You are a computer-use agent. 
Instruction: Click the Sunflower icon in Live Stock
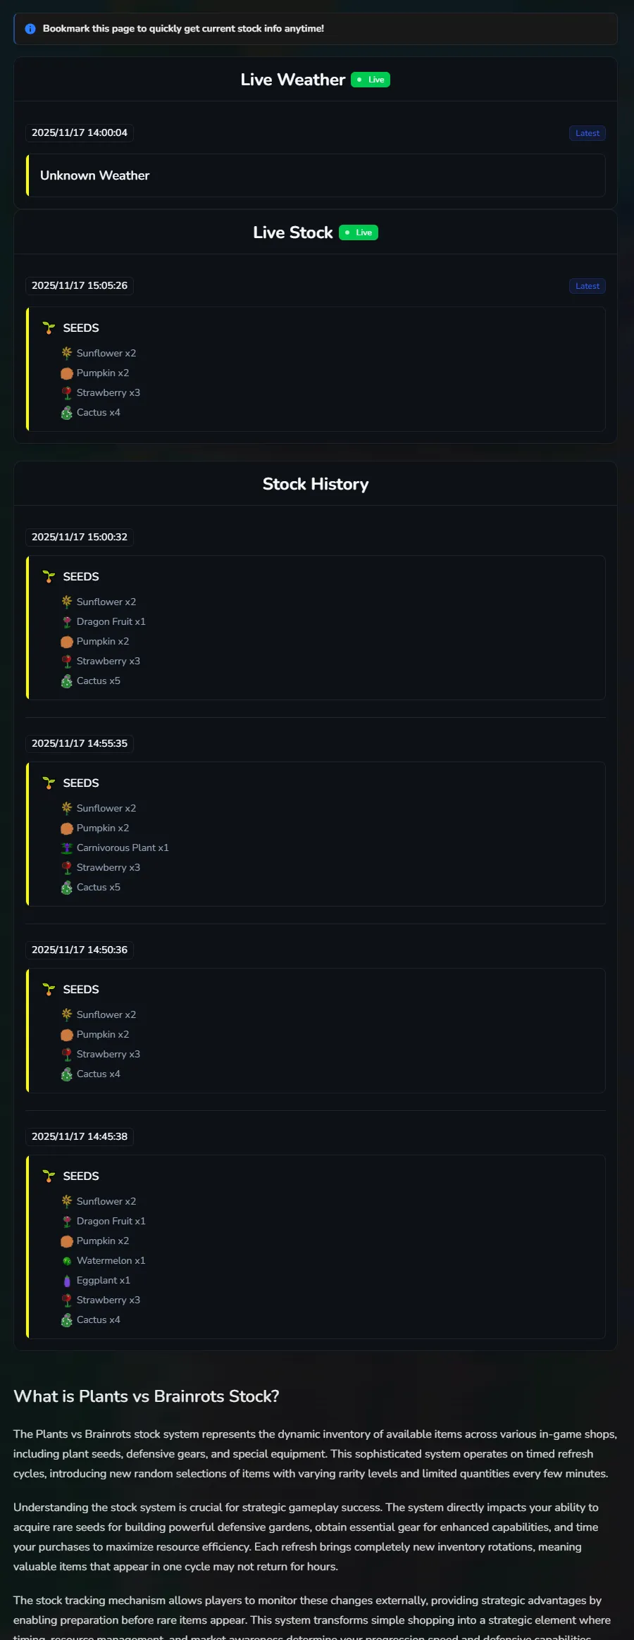click(67, 353)
